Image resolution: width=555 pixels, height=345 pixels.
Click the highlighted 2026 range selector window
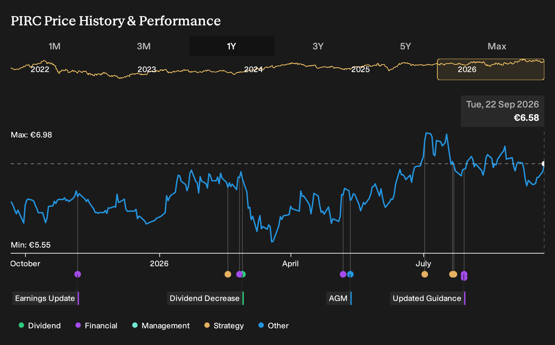[491, 69]
